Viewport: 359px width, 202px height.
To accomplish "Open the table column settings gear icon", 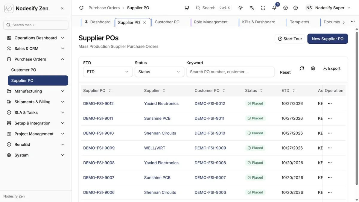I will (313, 68).
